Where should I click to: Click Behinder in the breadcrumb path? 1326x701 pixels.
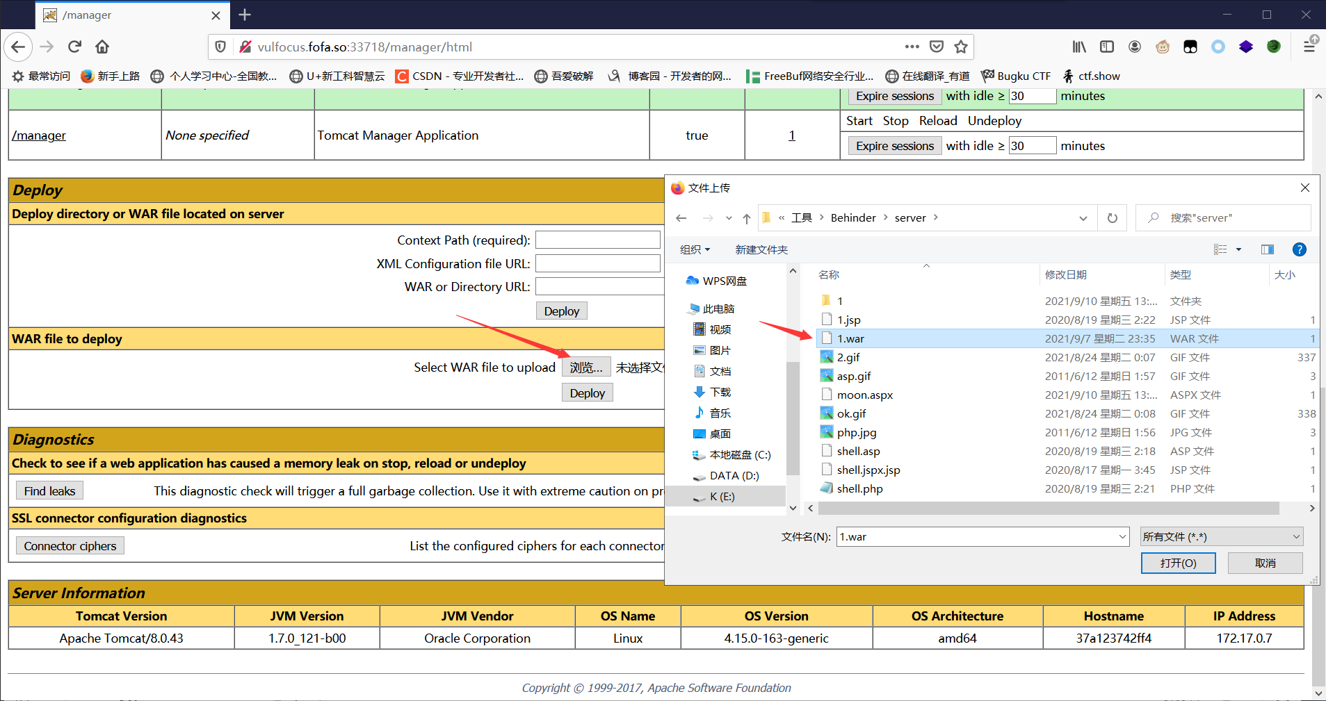click(853, 218)
